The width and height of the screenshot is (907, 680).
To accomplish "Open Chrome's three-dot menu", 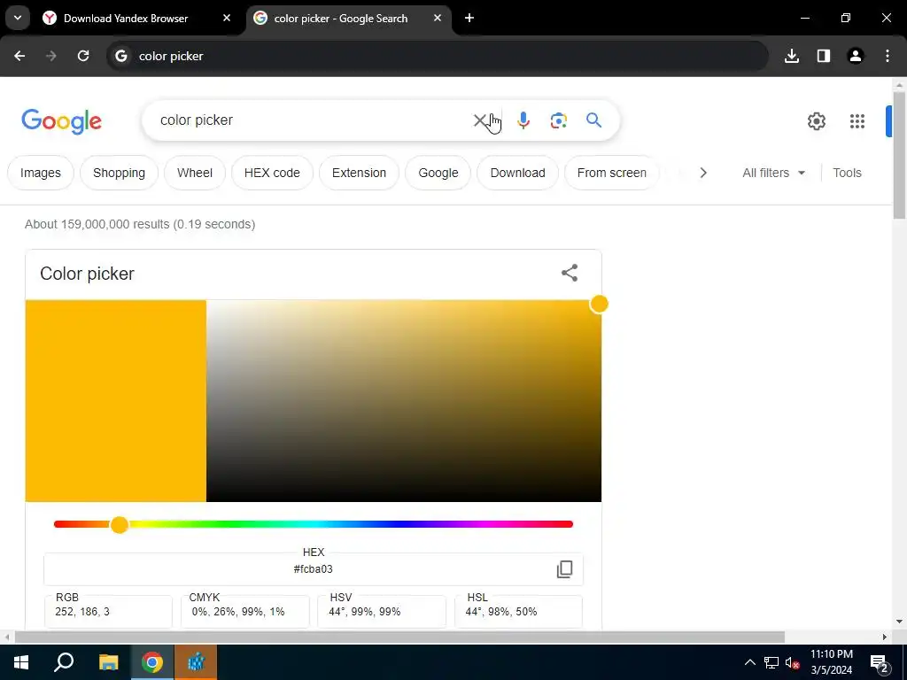I will (x=888, y=56).
